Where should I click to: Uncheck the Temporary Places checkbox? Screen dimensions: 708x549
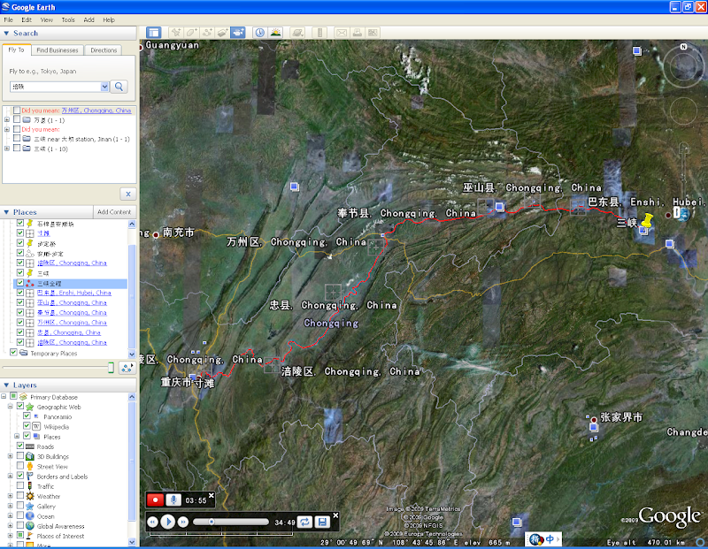pos(13,353)
